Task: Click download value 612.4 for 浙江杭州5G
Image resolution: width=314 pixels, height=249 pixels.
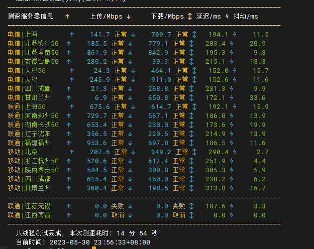Action: (x=158, y=161)
